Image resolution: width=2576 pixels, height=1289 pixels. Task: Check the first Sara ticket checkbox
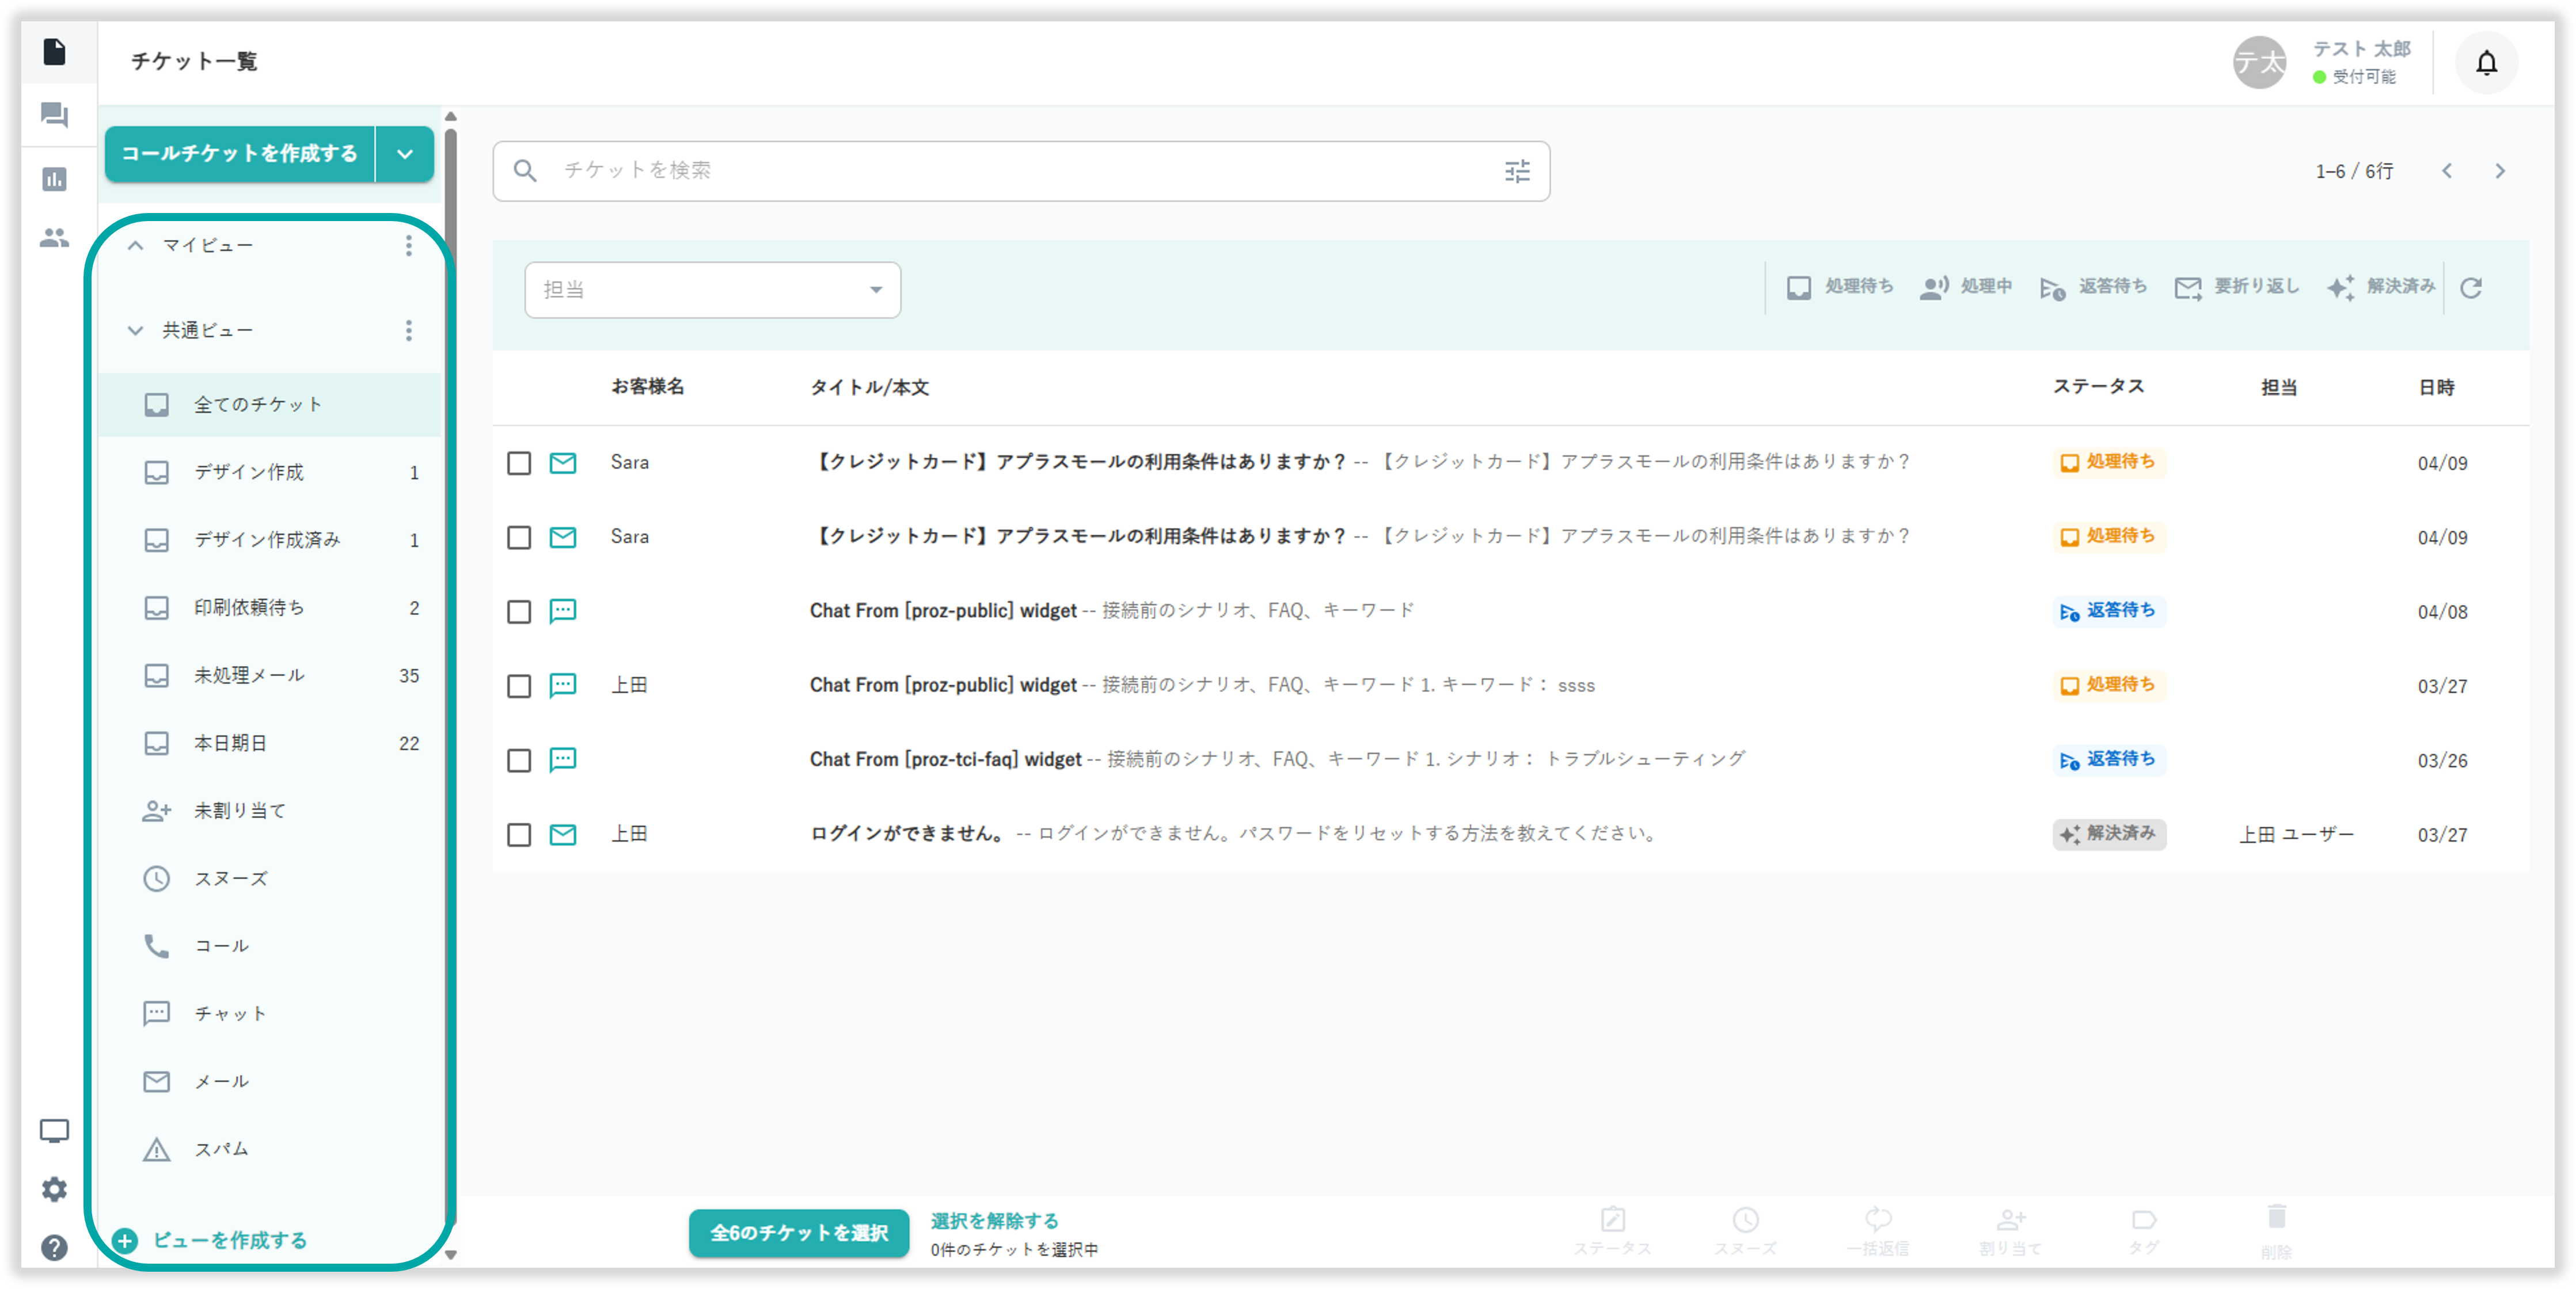click(519, 463)
